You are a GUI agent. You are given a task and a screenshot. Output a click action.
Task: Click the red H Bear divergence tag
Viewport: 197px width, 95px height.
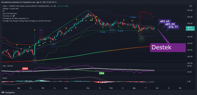[x=25, y=68]
